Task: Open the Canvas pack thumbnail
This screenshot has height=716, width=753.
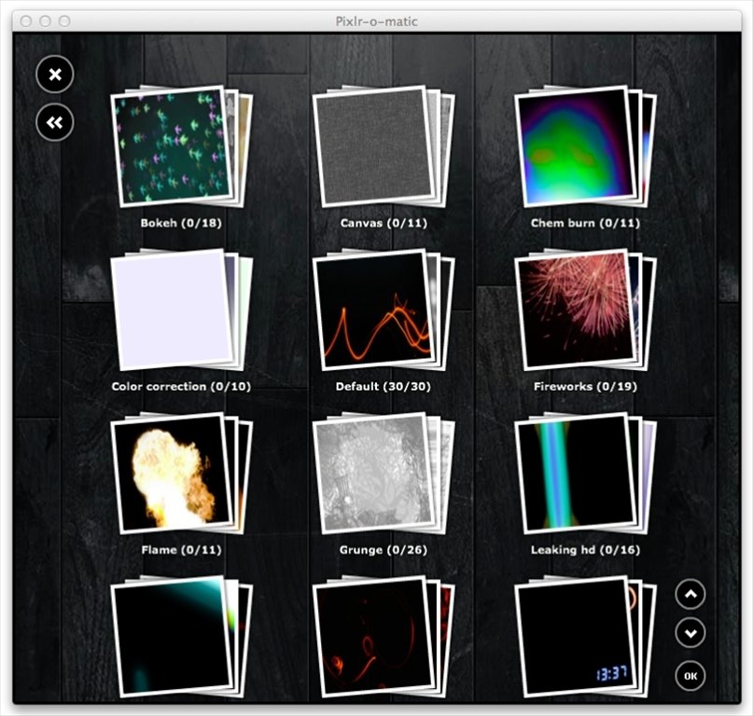Action: point(383,145)
